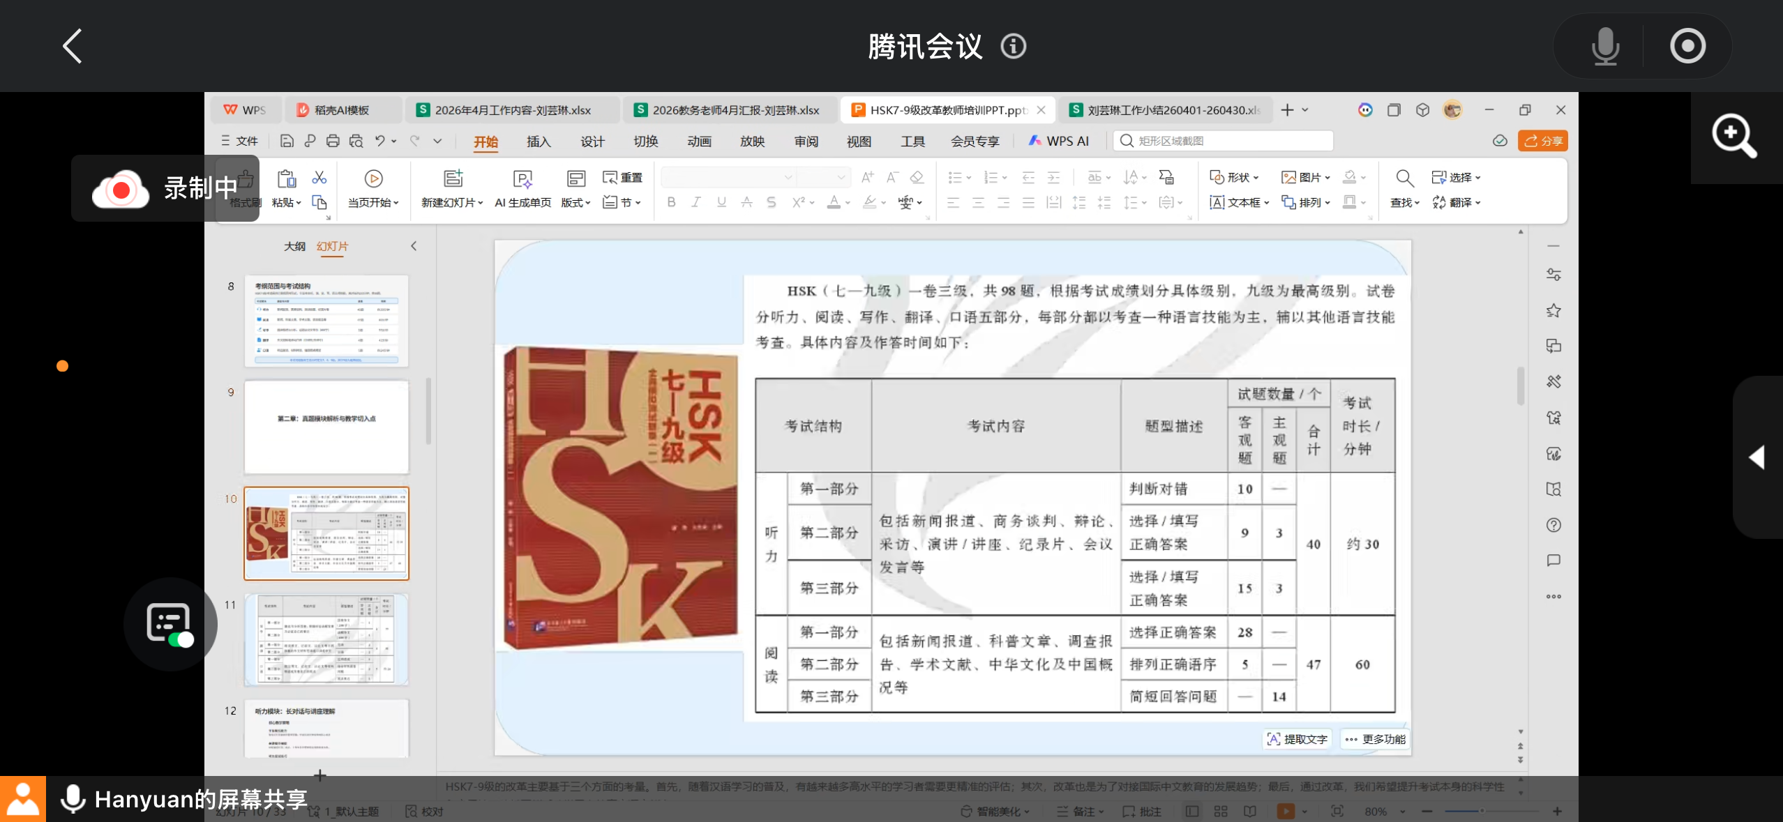Viewport: 1783px width, 822px height.
Task: Expand the collapsed right side panel arrow
Action: tap(1756, 457)
